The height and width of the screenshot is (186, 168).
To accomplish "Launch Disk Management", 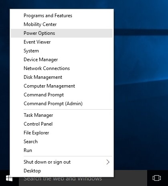I will (x=62, y=77).
